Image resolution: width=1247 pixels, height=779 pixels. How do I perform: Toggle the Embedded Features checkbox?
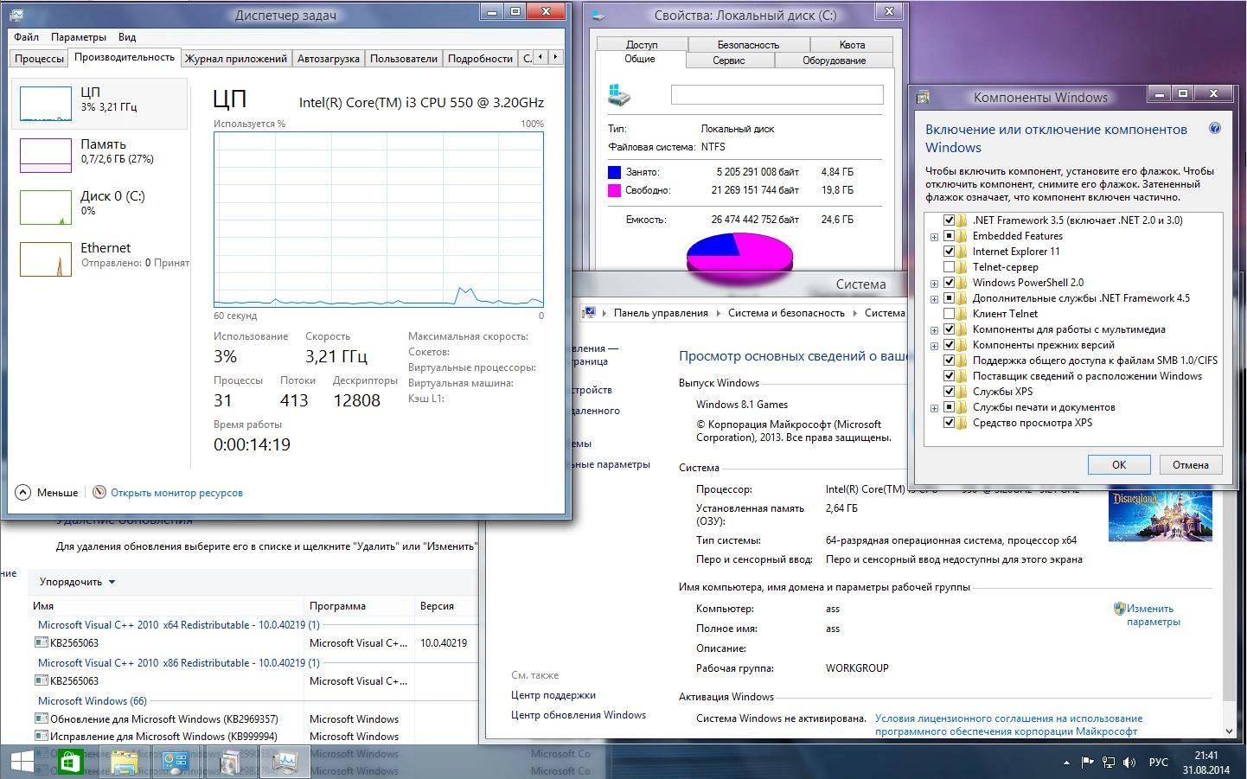tap(949, 236)
